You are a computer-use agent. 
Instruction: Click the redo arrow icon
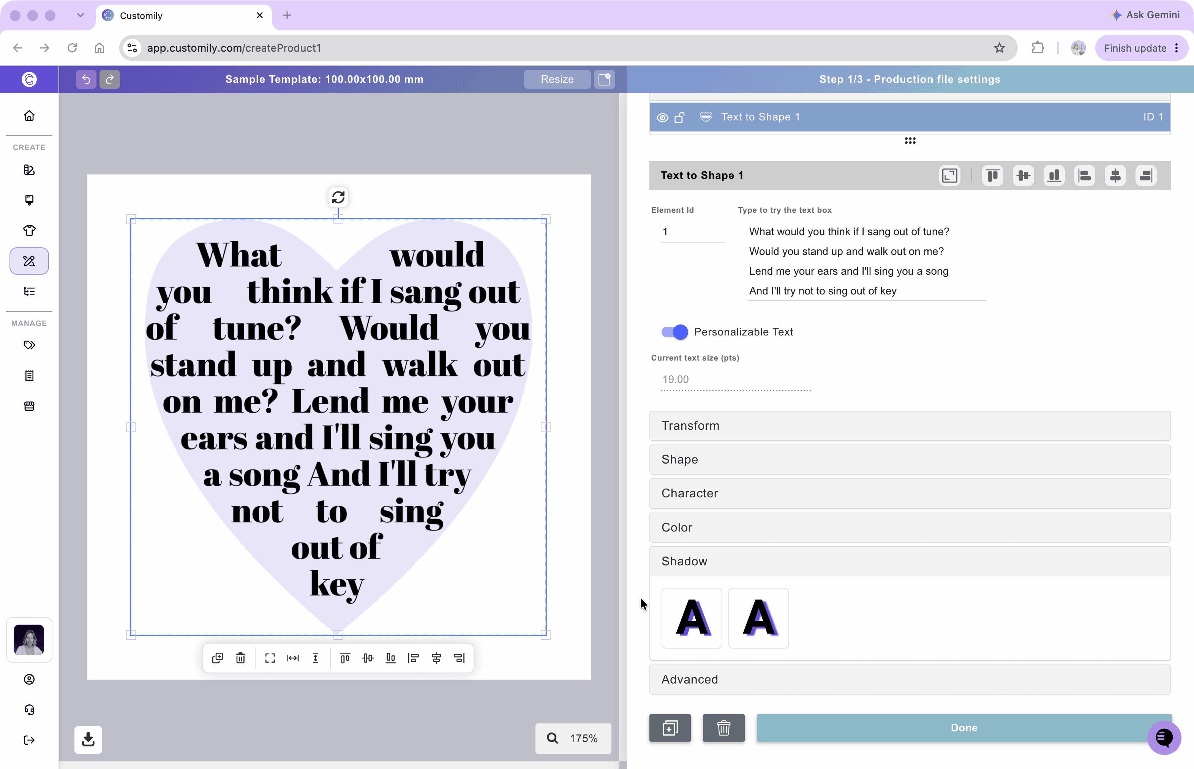[x=110, y=79]
